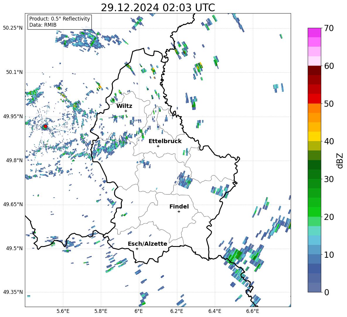This screenshot has width=347, height=317.
Task: Click the magenta top colorbar swatch
Action: (x=314, y=33)
